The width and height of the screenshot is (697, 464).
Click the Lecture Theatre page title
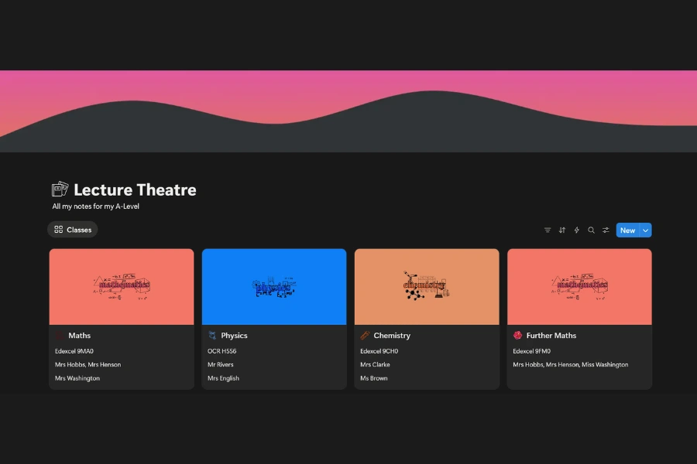pyautogui.click(x=135, y=190)
